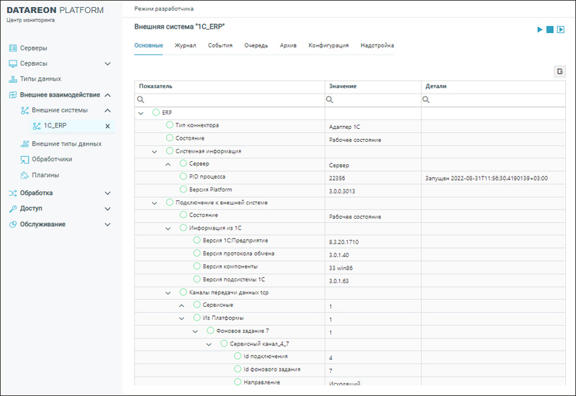The width and height of the screenshot is (576, 396).
Task: Click the Плагины puzzle icon
Action: click(24, 175)
